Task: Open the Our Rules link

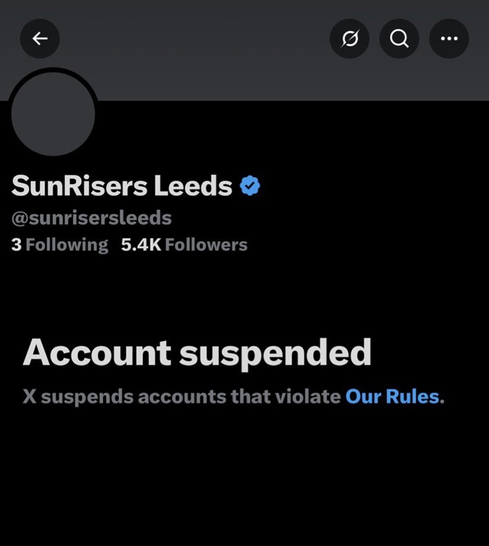Action: click(x=392, y=397)
